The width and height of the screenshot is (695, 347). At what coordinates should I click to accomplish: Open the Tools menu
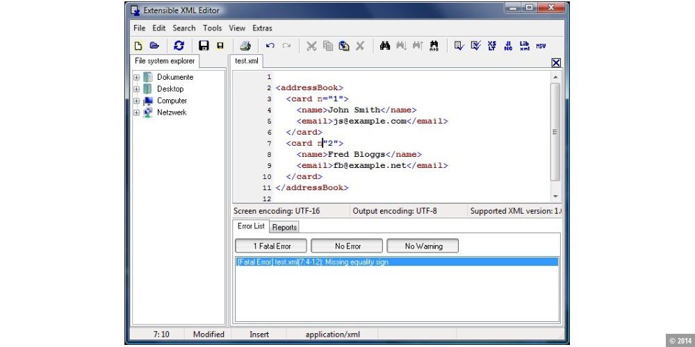[x=212, y=28]
